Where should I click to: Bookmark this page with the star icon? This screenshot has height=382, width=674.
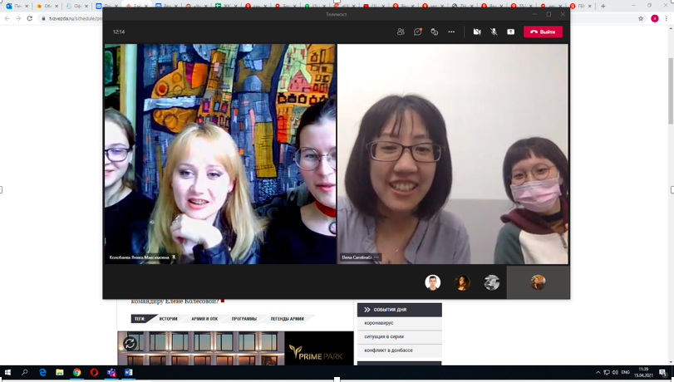click(x=641, y=18)
